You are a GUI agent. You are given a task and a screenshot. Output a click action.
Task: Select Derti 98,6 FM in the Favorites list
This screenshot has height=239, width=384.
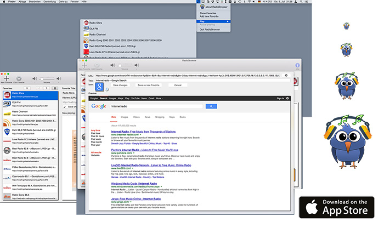(31, 132)
